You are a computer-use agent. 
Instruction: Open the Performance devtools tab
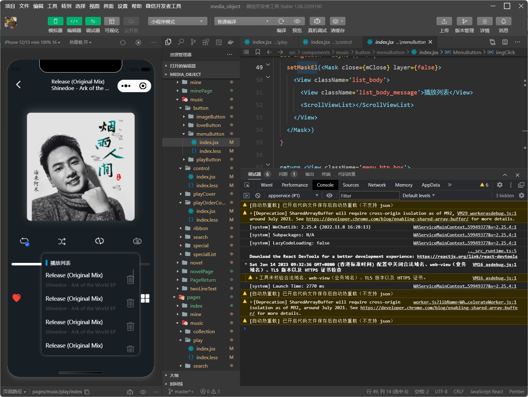point(295,185)
